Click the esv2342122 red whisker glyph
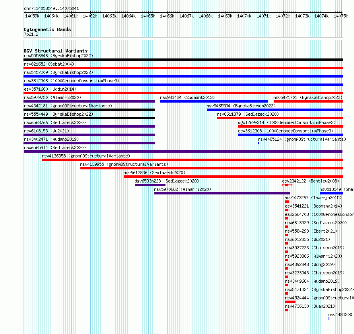This screenshot has width=354, height=334. pos(288,185)
